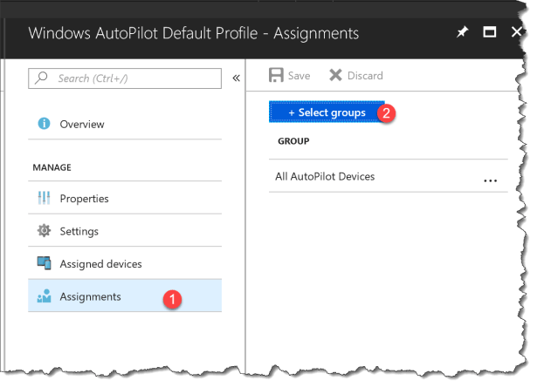The width and height of the screenshot is (537, 387).
Task: Open the Overview menu item
Action: tap(82, 125)
